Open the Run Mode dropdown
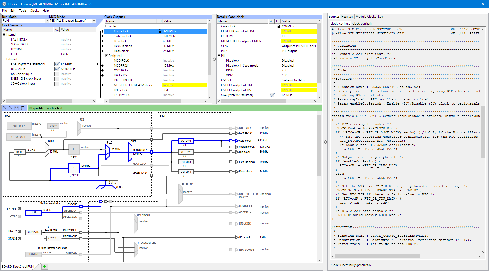489x271 pixels. point(47,21)
